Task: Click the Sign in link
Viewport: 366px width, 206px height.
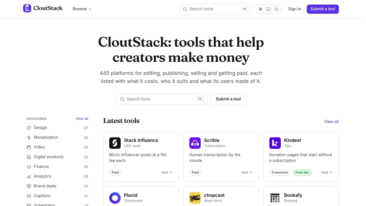Action: (x=295, y=9)
